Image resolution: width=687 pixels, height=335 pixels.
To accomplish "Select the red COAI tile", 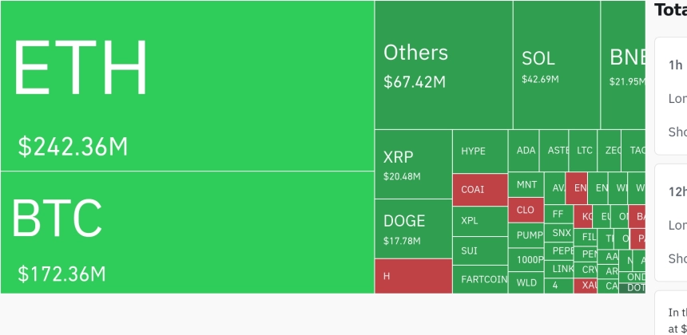I will tap(480, 190).
